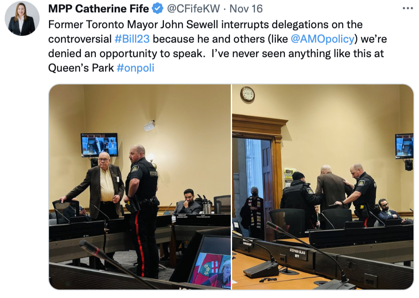Follow the #Bill23 hashtag

[x=132, y=39]
